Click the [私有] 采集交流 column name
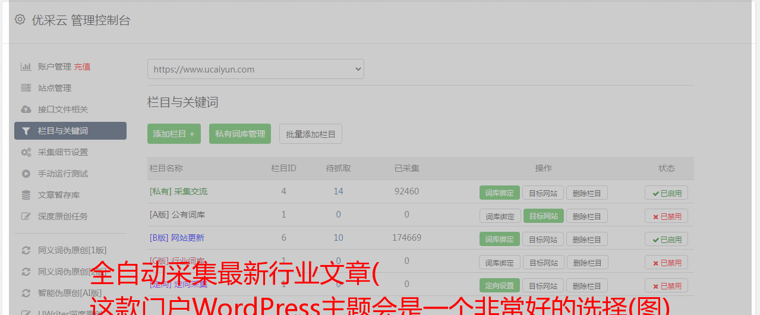This screenshot has height=315, width=760. point(178,191)
